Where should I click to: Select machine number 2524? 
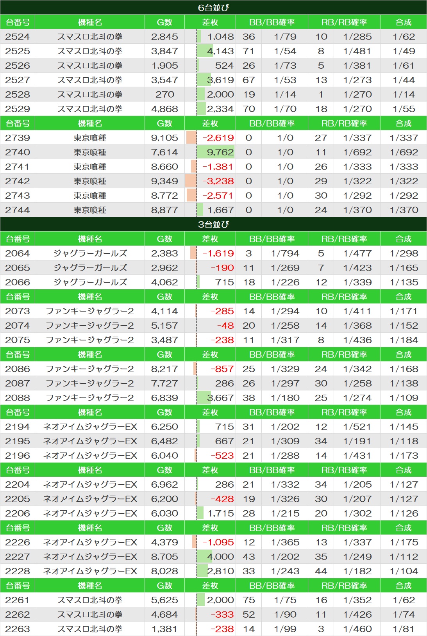[18, 37]
